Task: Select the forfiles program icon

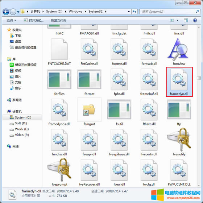Action: pyautogui.click(x=59, y=79)
